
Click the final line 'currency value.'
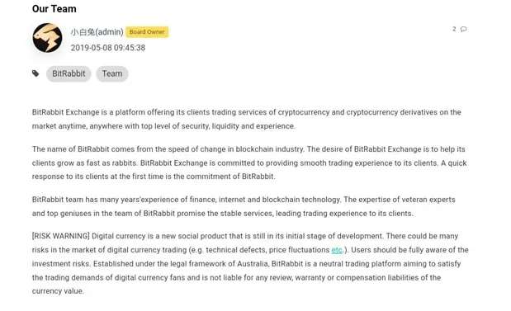[x=58, y=291]
